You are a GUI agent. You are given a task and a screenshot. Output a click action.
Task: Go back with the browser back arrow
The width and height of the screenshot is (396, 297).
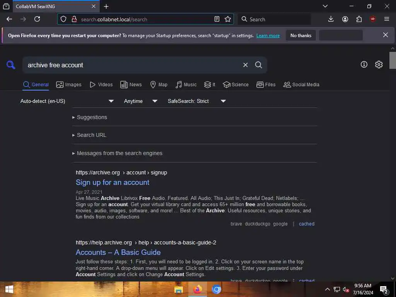click(9, 19)
